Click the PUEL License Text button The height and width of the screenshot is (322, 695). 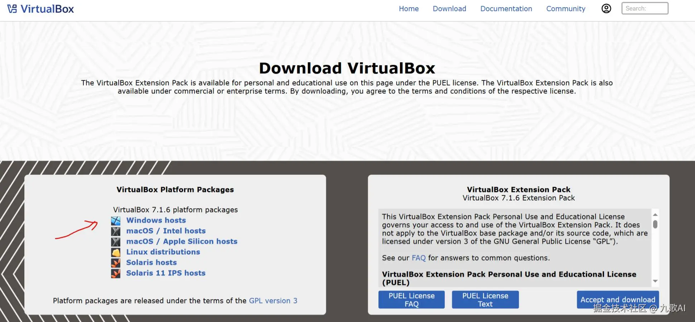pyautogui.click(x=485, y=299)
